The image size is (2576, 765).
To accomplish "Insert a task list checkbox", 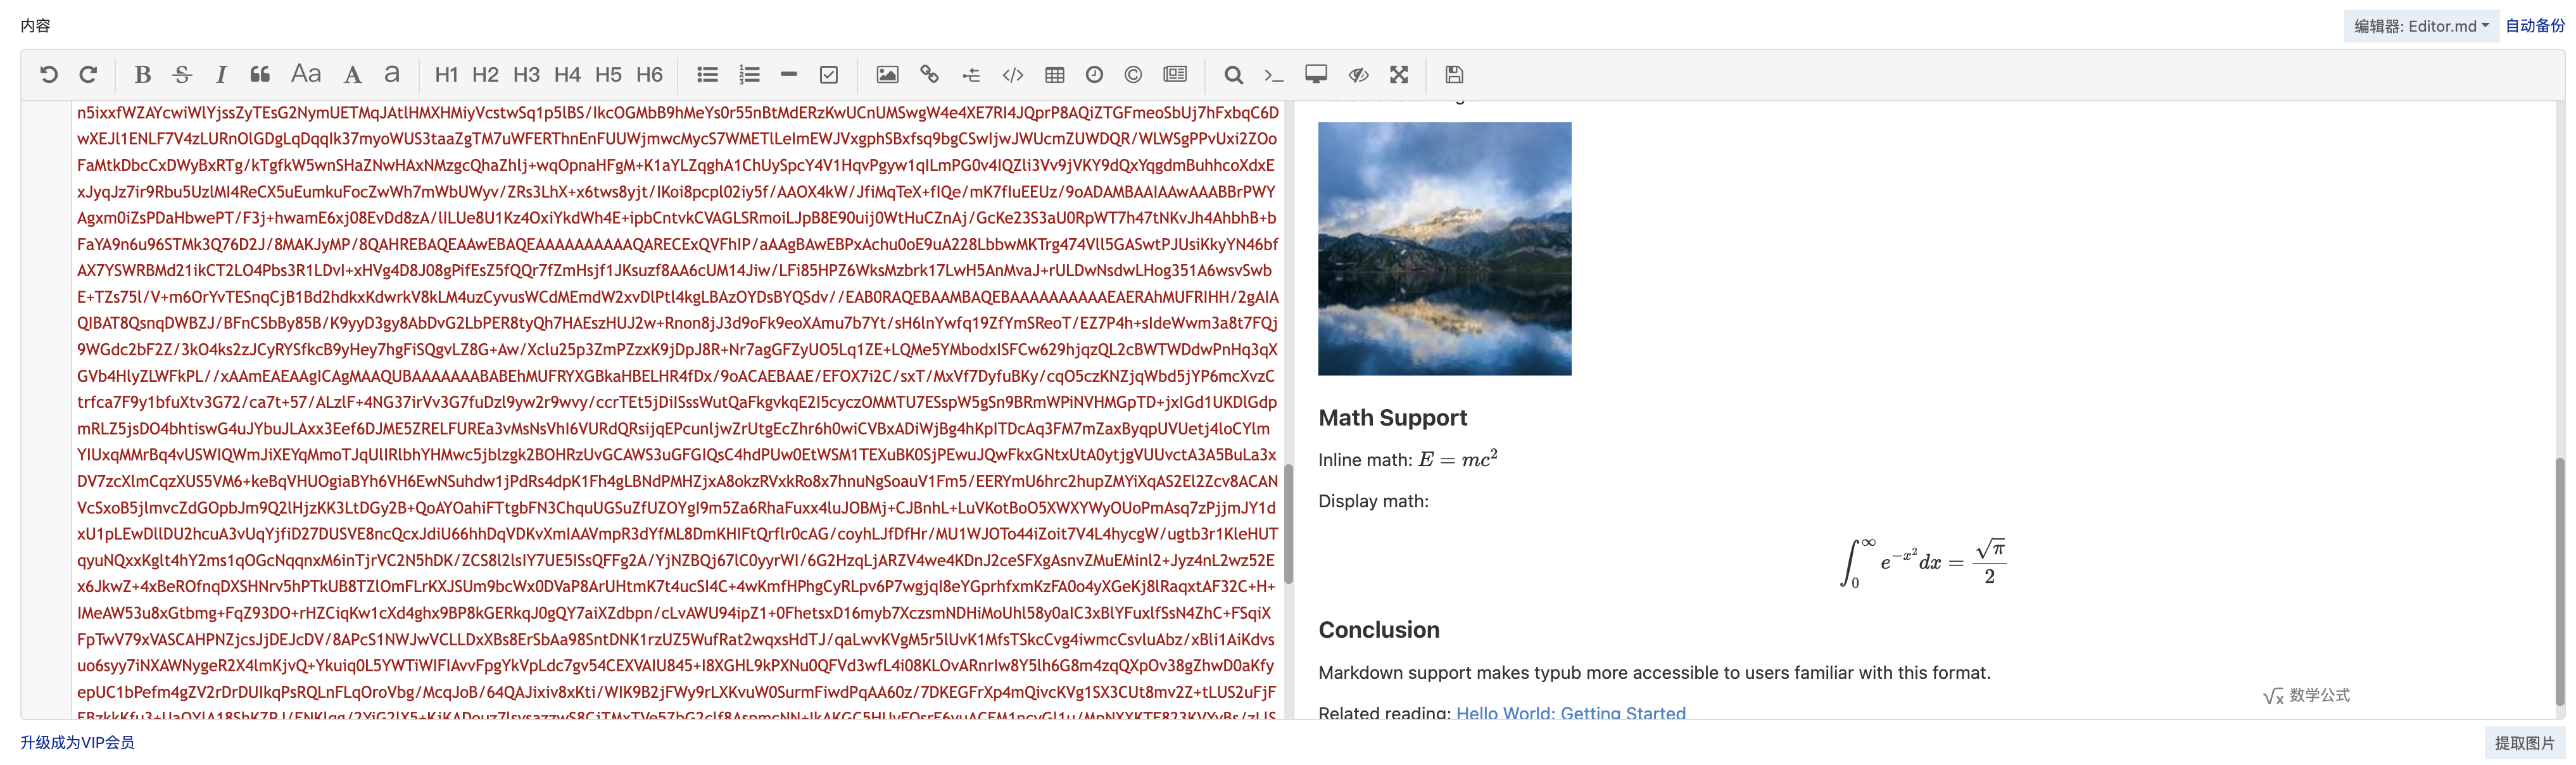I will click(829, 75).
